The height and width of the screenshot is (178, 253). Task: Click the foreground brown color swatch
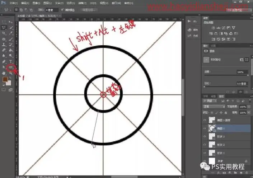5,79
